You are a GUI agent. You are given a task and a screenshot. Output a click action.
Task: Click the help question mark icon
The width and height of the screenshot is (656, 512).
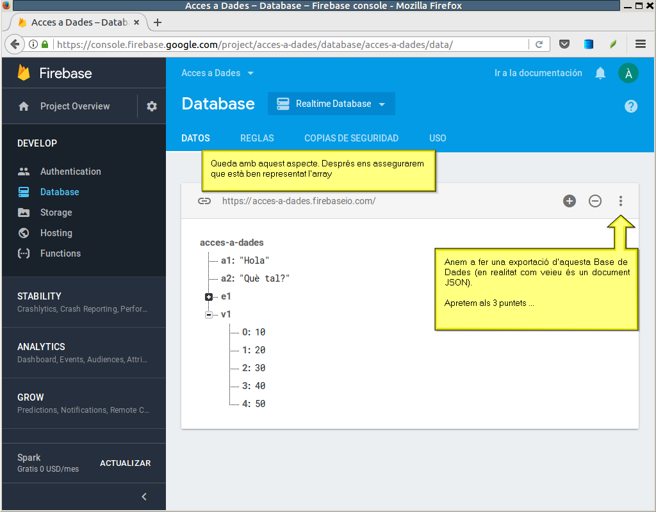[x=631, y=106]
